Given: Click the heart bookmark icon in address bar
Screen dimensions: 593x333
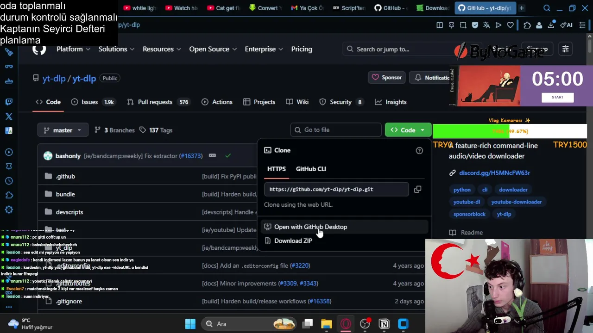Looking at the screenshot, I should click(x=510, y=25).
